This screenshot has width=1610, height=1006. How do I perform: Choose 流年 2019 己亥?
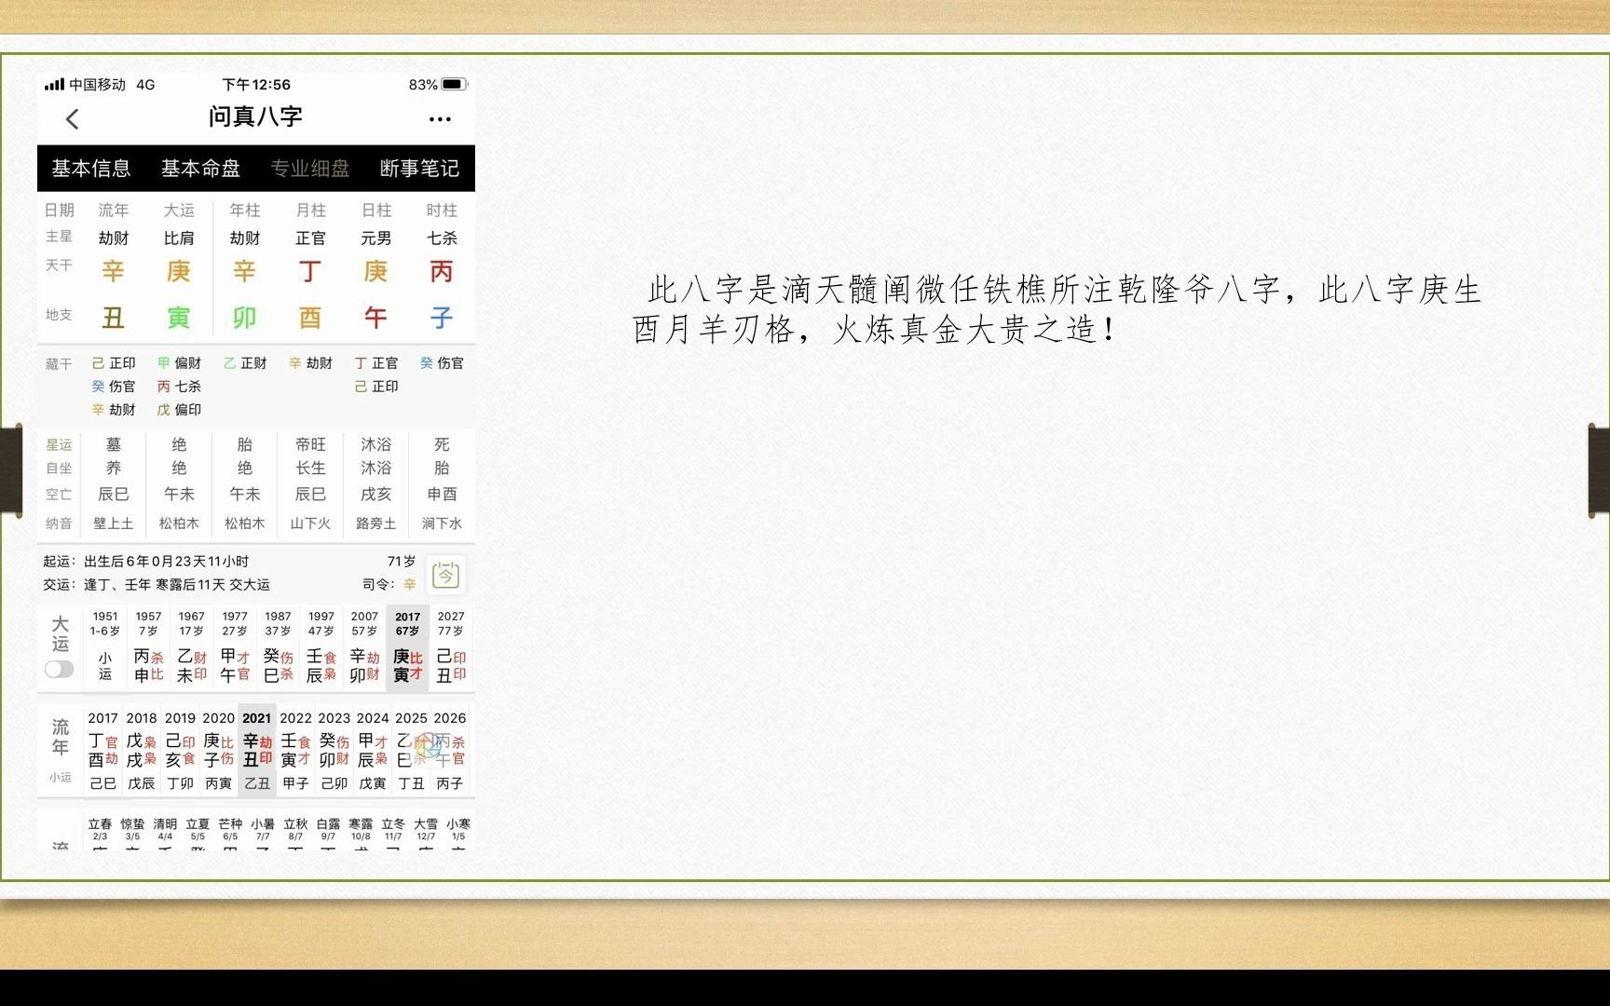coord(180,751)
